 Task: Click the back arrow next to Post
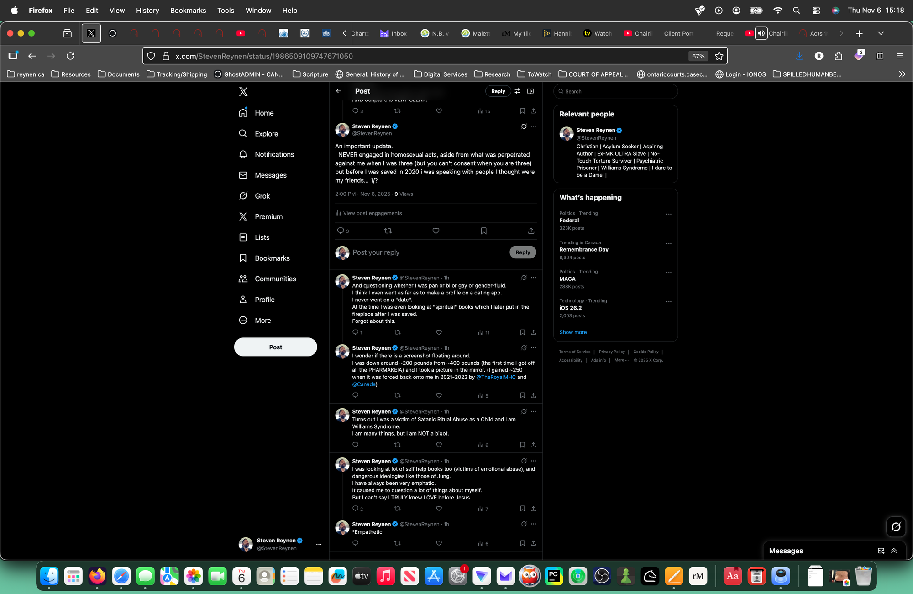point(339,91)
